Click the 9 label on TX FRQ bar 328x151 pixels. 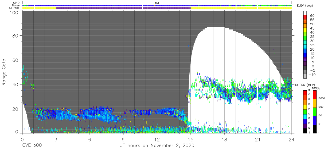pos(309,132)
